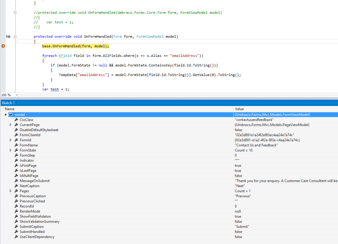
Task: Click the RenderMode value null
Action: tap(238, 211)
